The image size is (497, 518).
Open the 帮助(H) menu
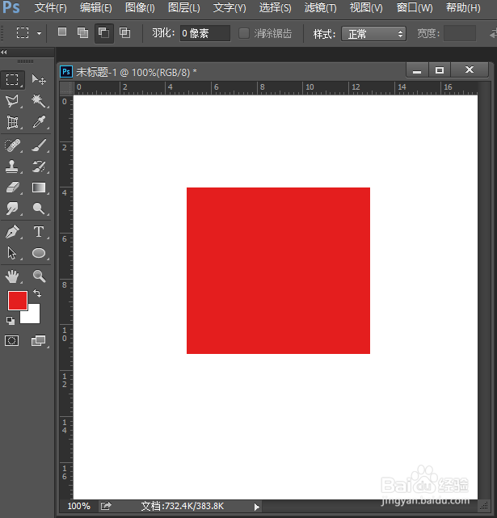tap(463, 7)
